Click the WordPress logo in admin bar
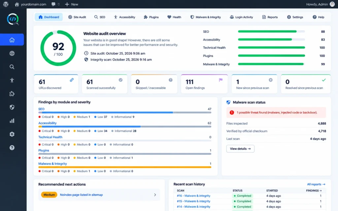This screenshot has width=338, height=211. click(x=6, y=4)
